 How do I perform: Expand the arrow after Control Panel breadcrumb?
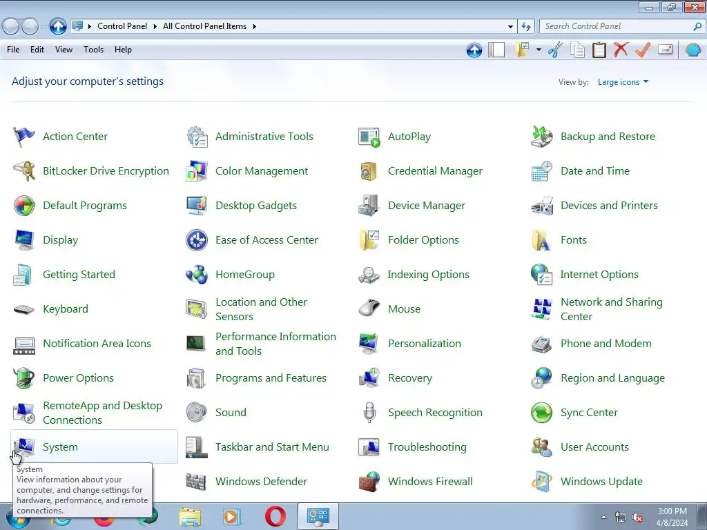(x=155, y=27)
